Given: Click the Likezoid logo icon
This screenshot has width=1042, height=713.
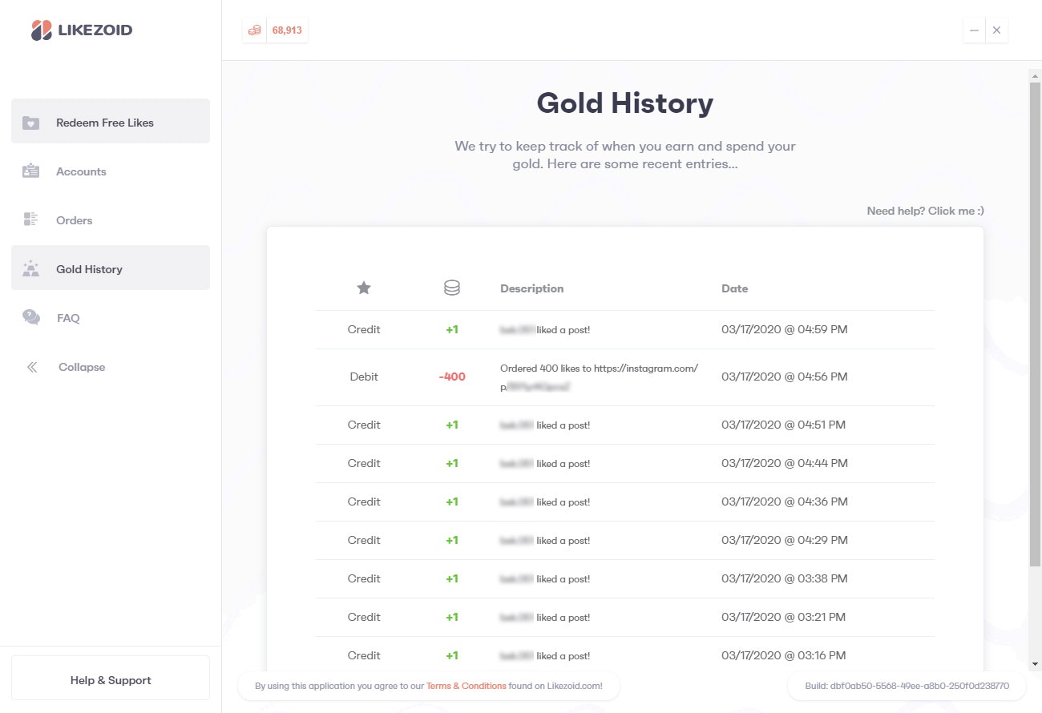Looking at the screenshot, I should [42, 30].
